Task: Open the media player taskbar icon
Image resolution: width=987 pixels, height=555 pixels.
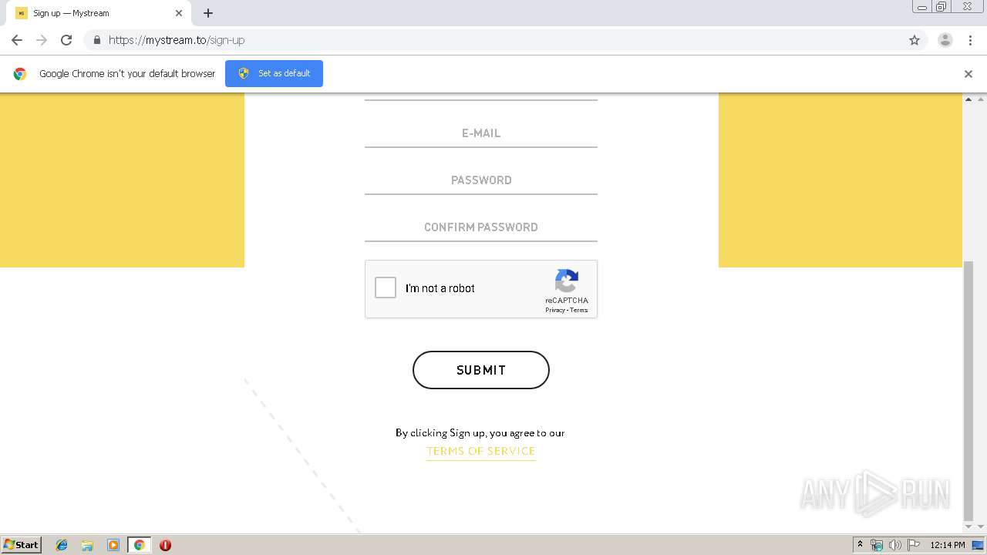Action: coord(113,545)
